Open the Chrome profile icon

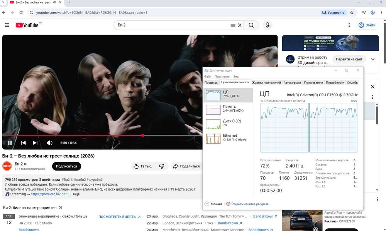click(373, 12)
